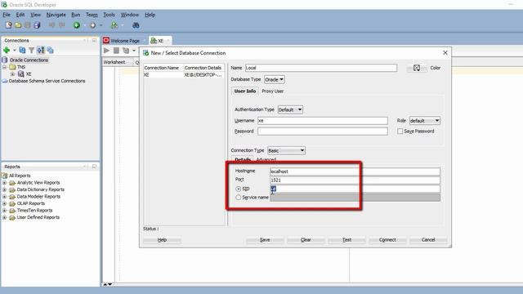Screen dimensions: 523x294
Task: Select User Defined Reports item
Action: [x=38, y=217]
